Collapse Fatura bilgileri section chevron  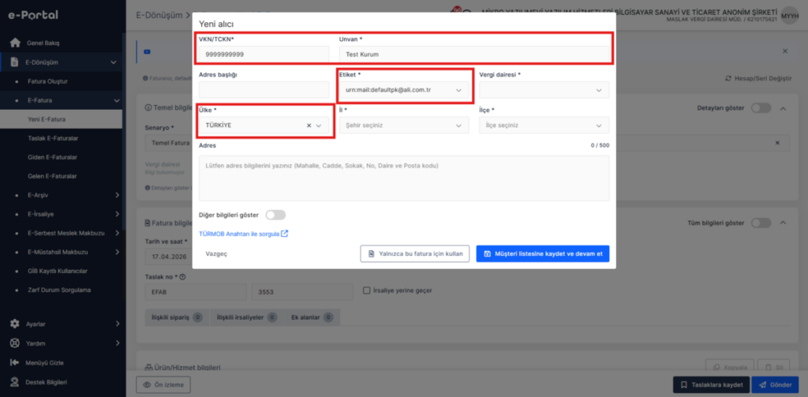click(x=784, y=223)
